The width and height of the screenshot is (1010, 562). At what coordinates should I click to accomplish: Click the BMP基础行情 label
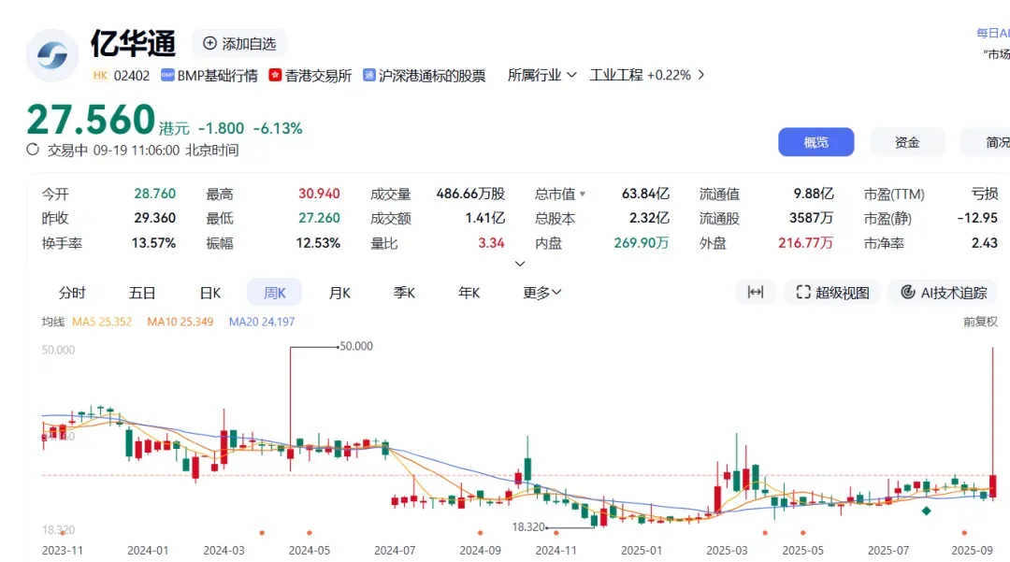(209, 76)
